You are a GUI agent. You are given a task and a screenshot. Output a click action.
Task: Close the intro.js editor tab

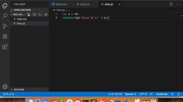[x=119, y=5]
